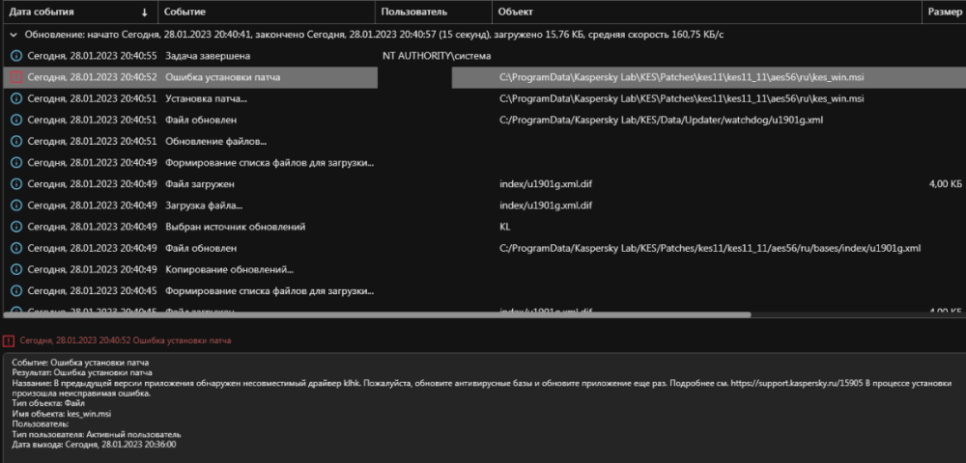Sort by the "Объект" column header

[516, 12]
